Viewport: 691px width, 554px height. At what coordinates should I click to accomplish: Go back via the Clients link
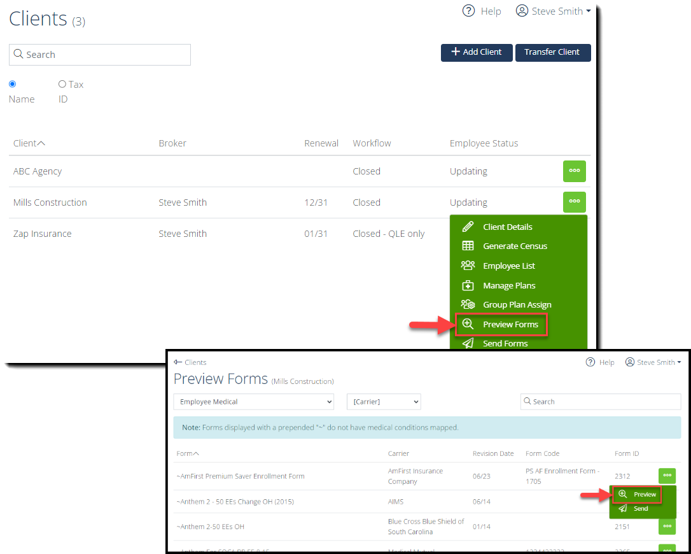[x=190, y=362]
